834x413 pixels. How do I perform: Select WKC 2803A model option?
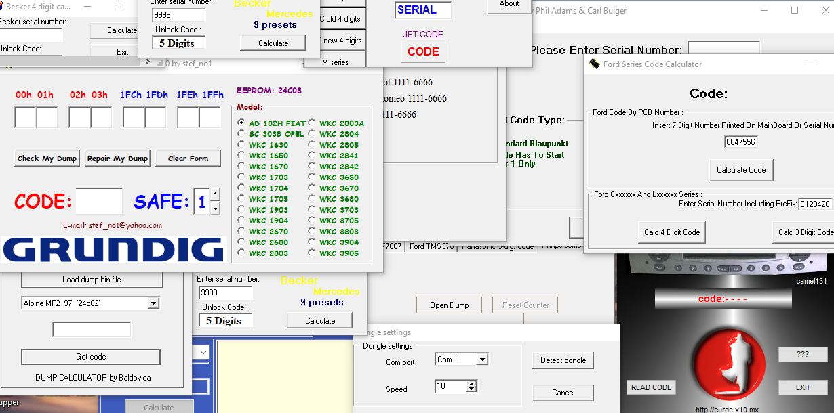pos(312,123)
